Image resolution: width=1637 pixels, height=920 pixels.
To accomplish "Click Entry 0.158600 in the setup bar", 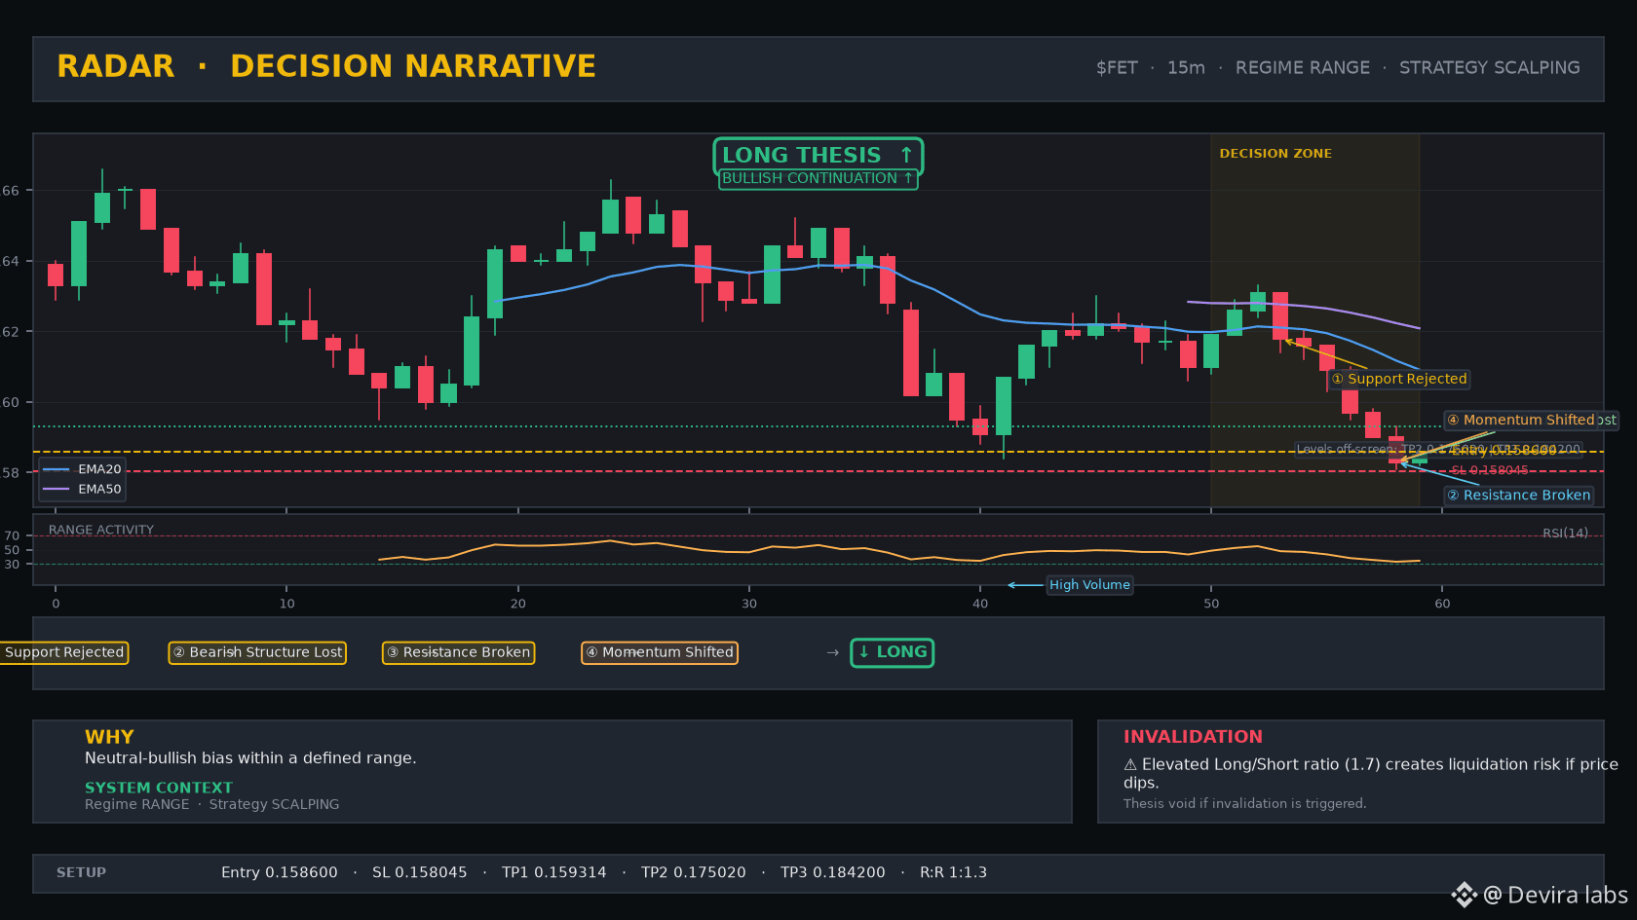I will coord(280,873).
